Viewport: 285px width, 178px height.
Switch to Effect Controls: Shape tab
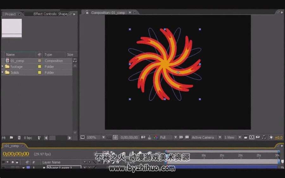[50, 14]
